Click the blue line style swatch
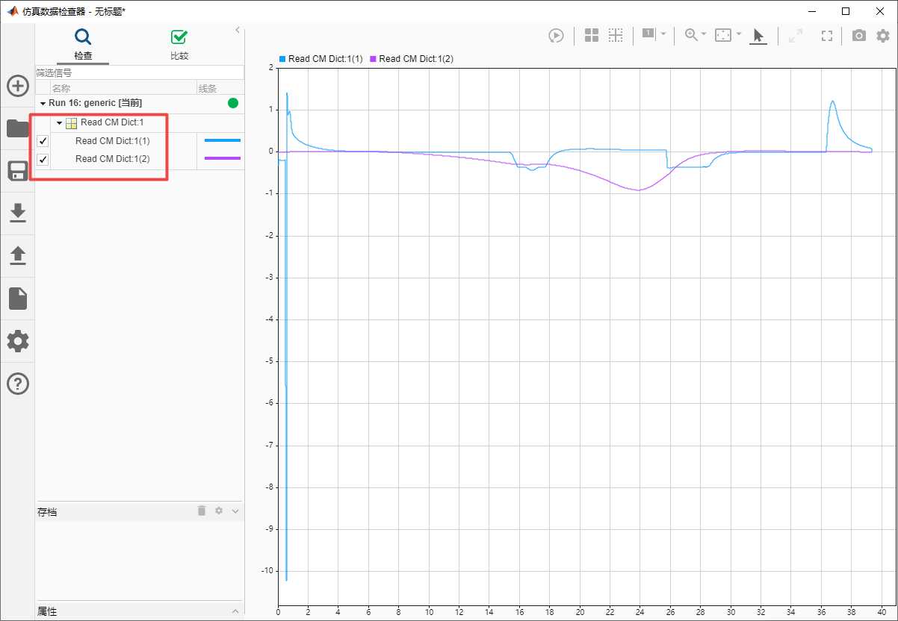The height and width of the screenshot is (621, 898). pos(223,140)
